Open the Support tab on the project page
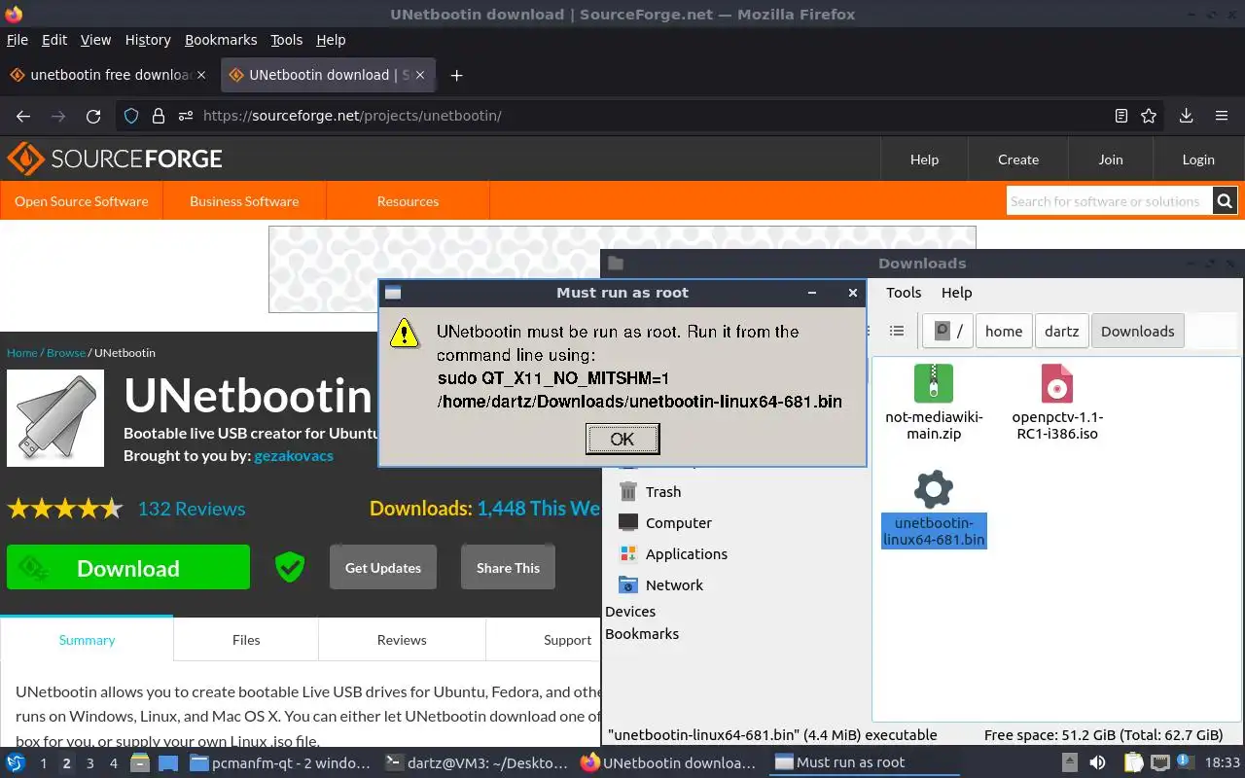This screenshot has width=1245, height=778. (567, 640)
